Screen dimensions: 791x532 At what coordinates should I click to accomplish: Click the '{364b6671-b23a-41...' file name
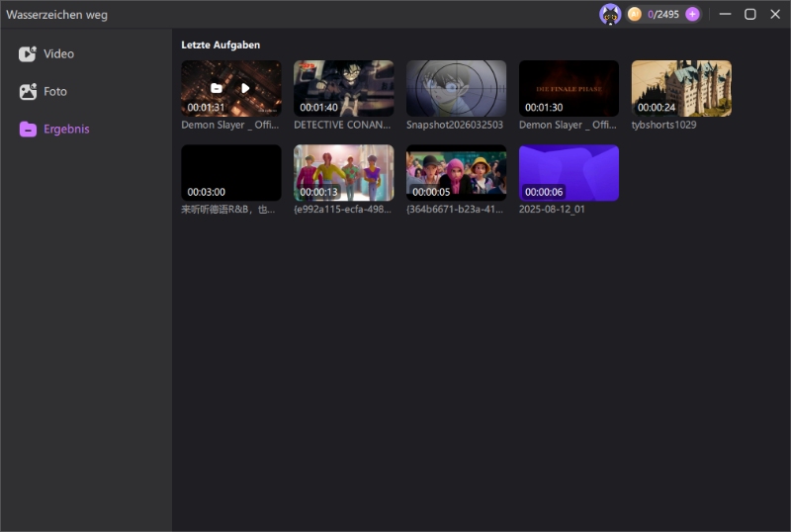[x=455, y=209]
